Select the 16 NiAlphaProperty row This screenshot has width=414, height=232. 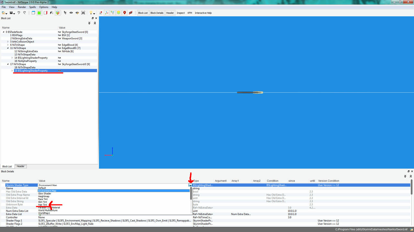pyautogui.click(x=49, y=61)
